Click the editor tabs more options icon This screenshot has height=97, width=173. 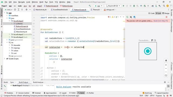point(168,10)
